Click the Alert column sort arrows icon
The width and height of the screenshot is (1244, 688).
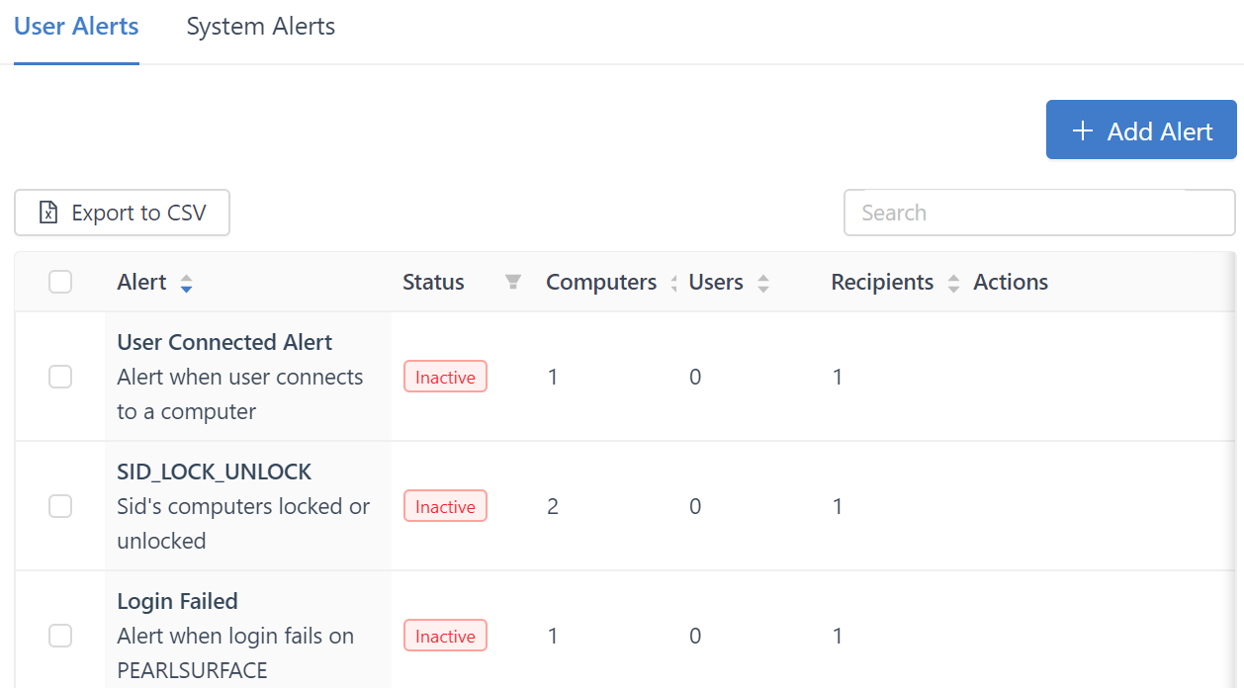pos(186,284)
